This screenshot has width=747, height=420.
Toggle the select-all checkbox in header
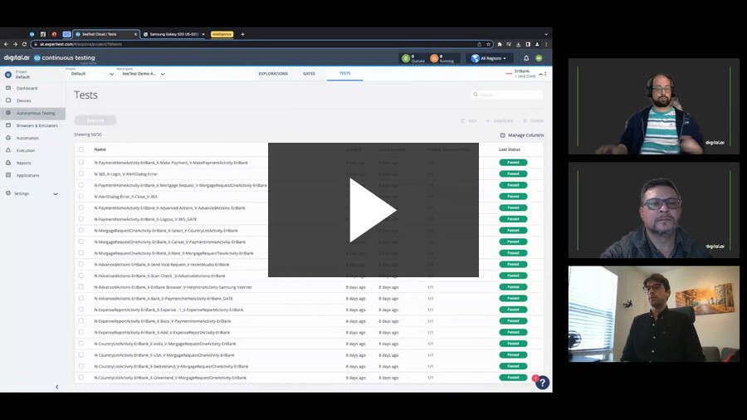(81, 149)
